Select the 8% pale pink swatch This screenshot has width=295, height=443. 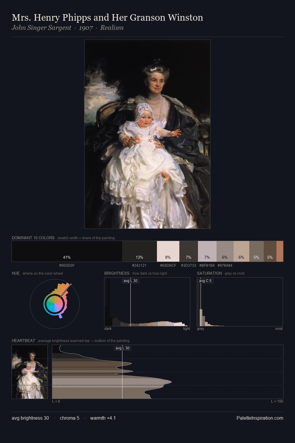tap(168, 251)
